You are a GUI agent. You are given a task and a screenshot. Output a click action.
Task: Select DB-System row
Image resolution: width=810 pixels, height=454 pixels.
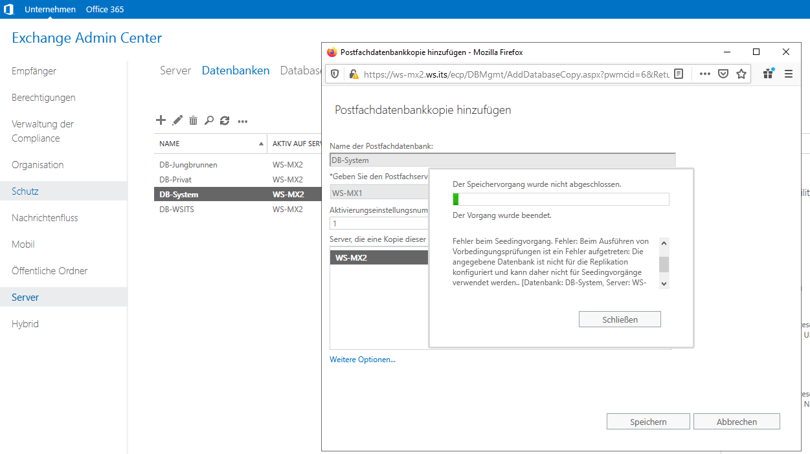tap(238, 194)
